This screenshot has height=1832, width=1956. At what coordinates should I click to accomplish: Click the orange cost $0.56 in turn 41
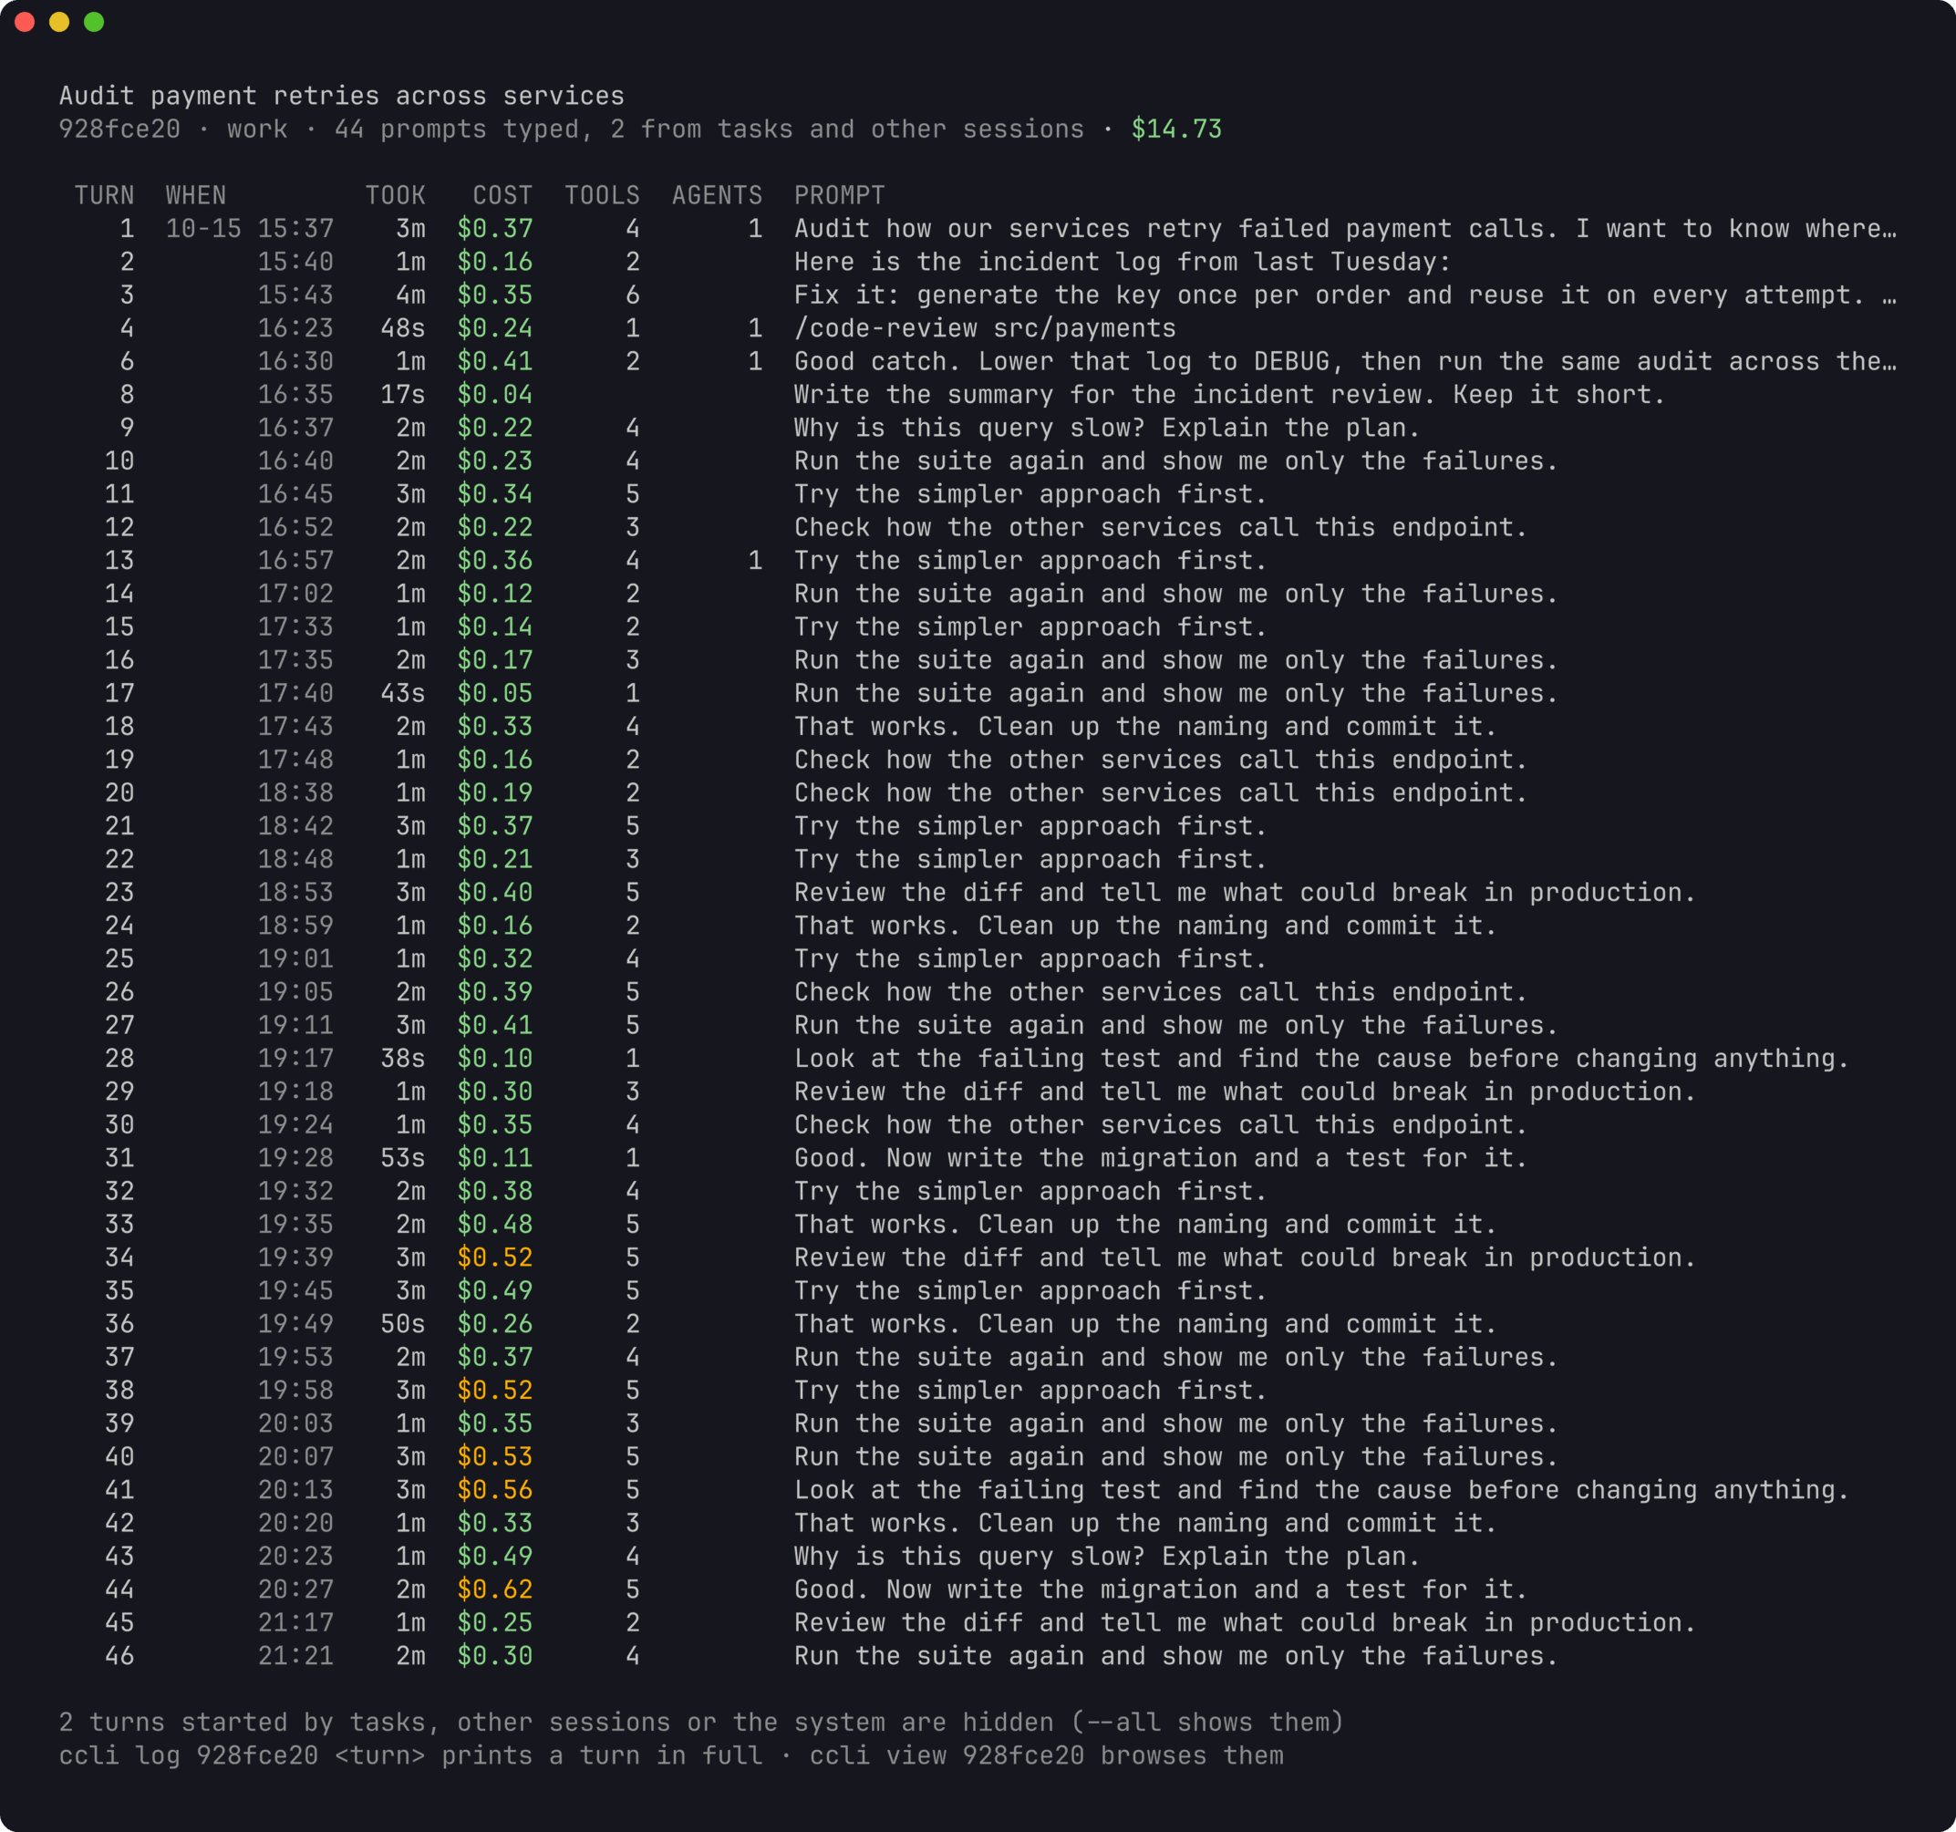point(495,1490)
